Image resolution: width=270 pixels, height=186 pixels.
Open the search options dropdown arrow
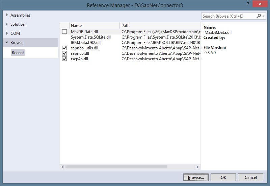tap(264, 16)
